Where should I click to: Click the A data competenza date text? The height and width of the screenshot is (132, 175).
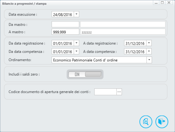pyautogui.click(x=135, y=52)
